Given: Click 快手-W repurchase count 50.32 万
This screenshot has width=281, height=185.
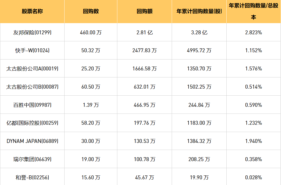Looking at the screenshot, I should click(91, 50).
